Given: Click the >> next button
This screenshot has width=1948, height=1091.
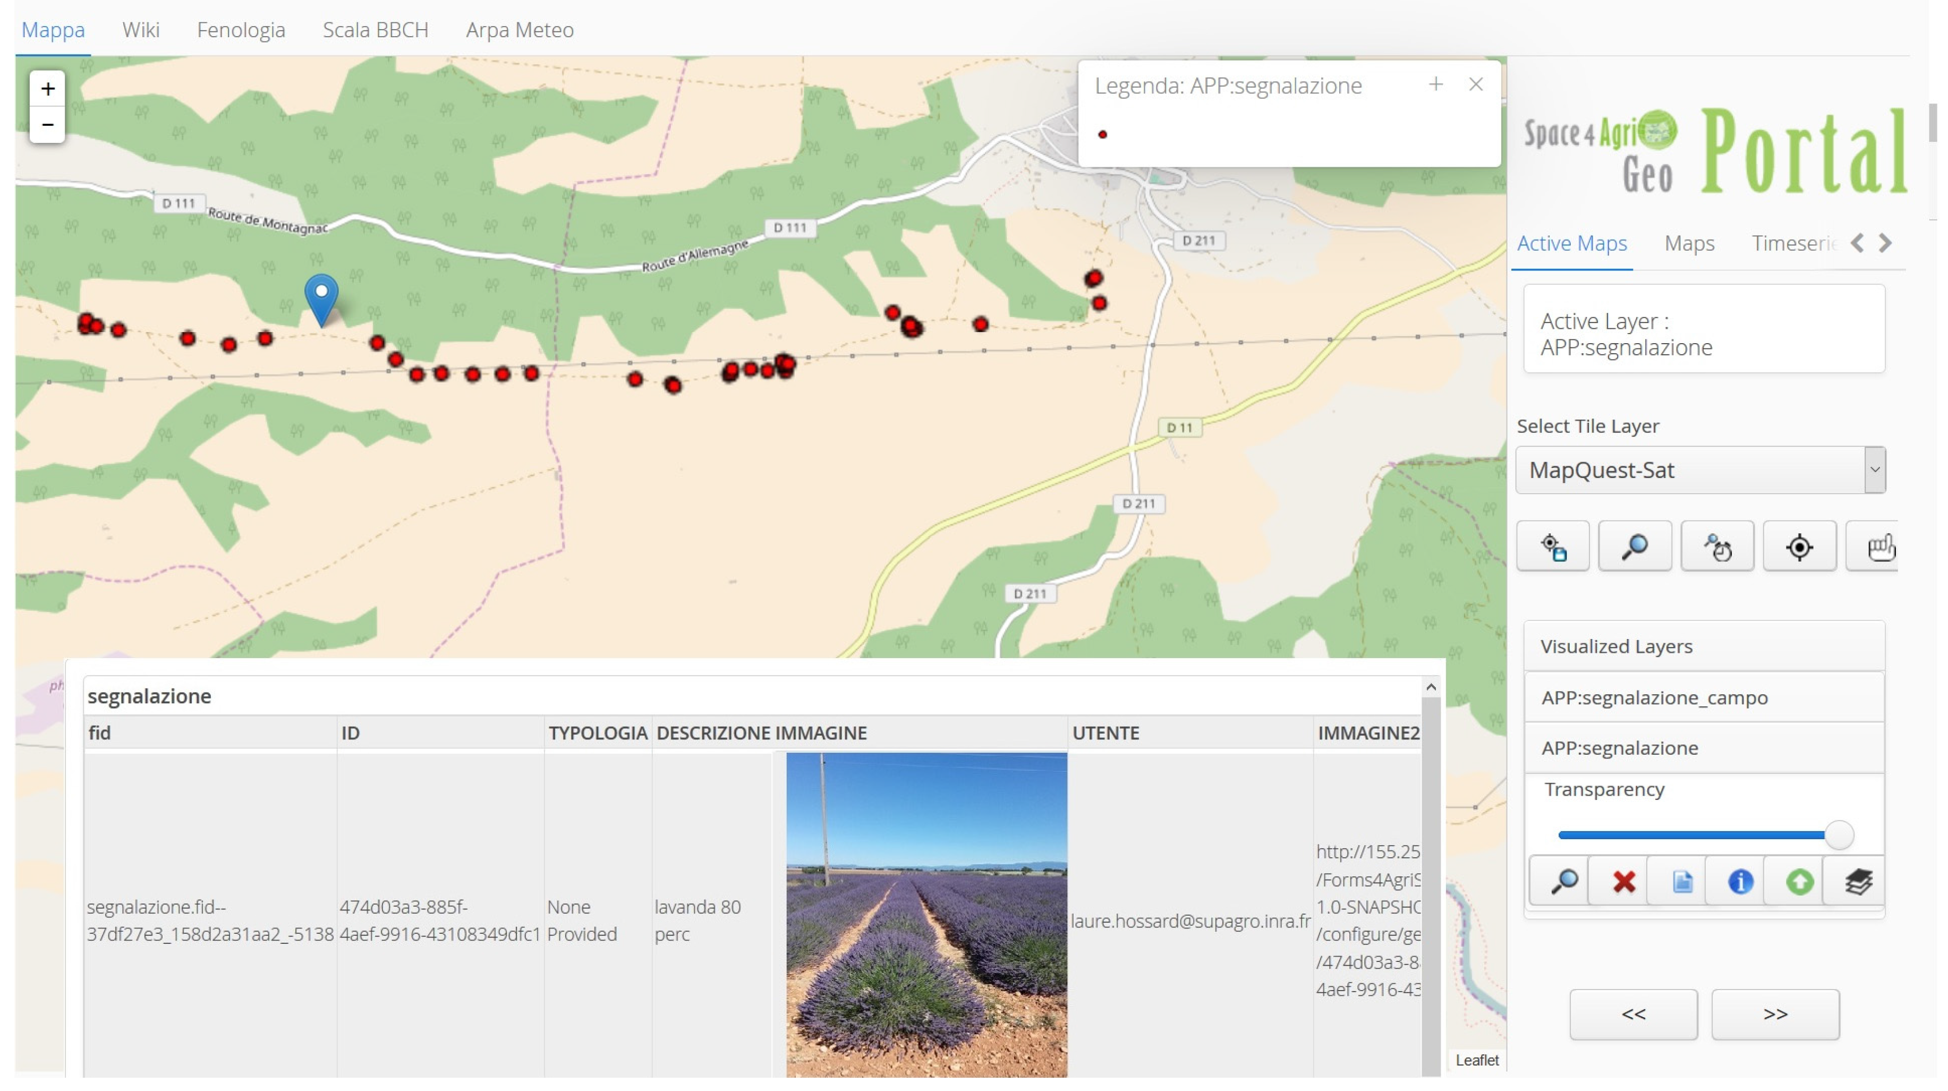Looking at the screenshot, I should (x=1775, y=1014).
